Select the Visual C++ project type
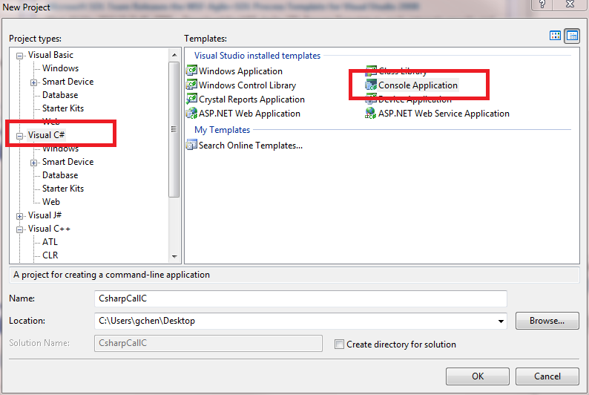 (x=49, y=229)
